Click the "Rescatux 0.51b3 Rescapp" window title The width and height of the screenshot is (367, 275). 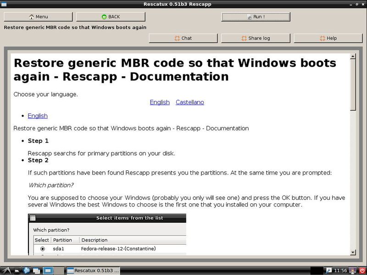[x=178, y=4]
